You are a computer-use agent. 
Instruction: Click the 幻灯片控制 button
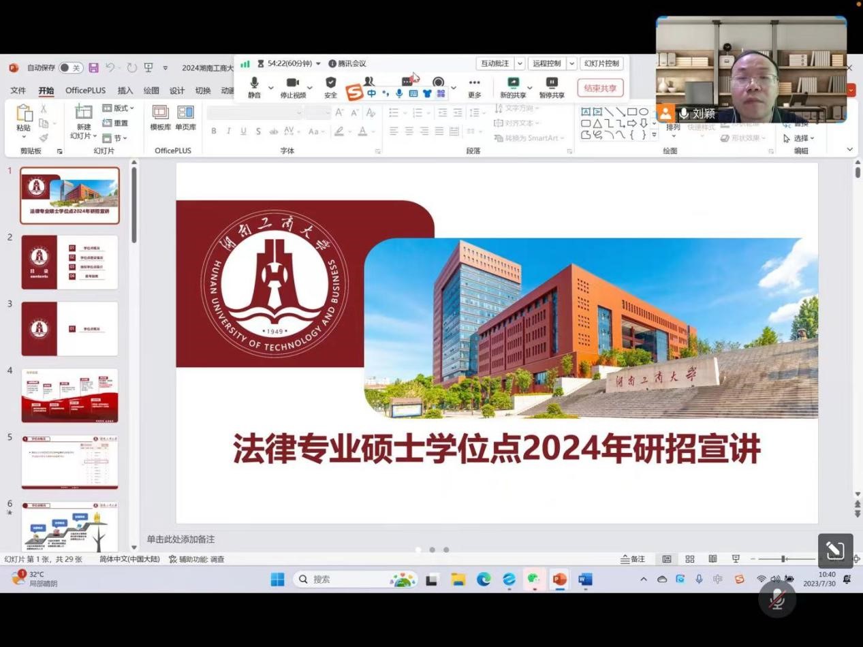pos(601,63)
